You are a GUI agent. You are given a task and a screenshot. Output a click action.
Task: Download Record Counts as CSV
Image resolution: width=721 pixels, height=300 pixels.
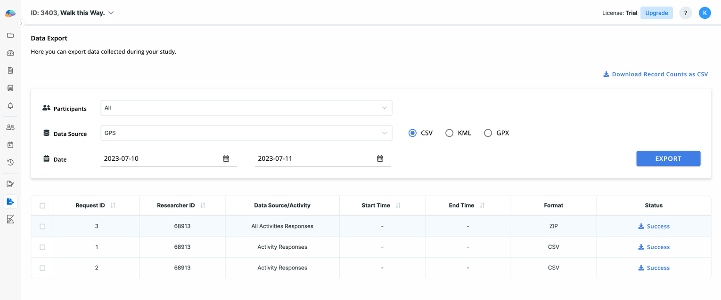tap(655, 74)
